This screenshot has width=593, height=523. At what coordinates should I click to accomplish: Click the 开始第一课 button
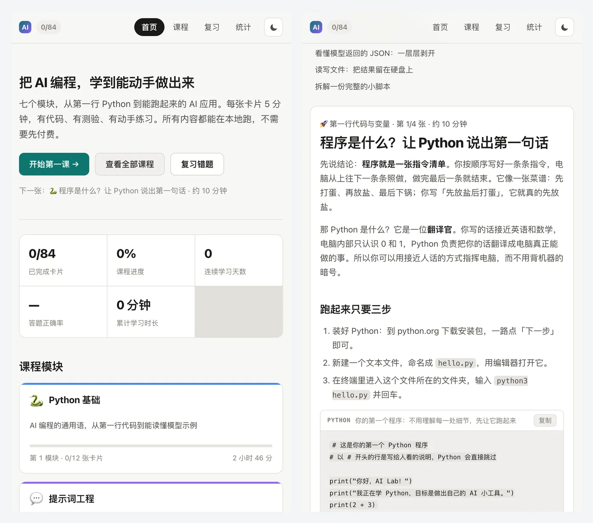(x=54, y=164)
